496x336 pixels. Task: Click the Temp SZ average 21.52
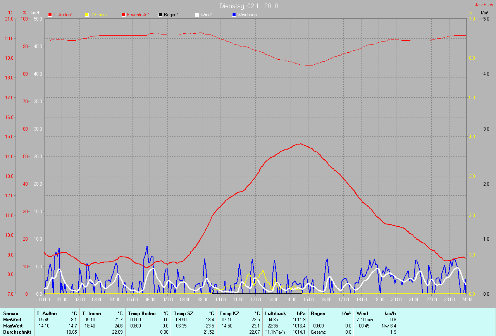209,332
